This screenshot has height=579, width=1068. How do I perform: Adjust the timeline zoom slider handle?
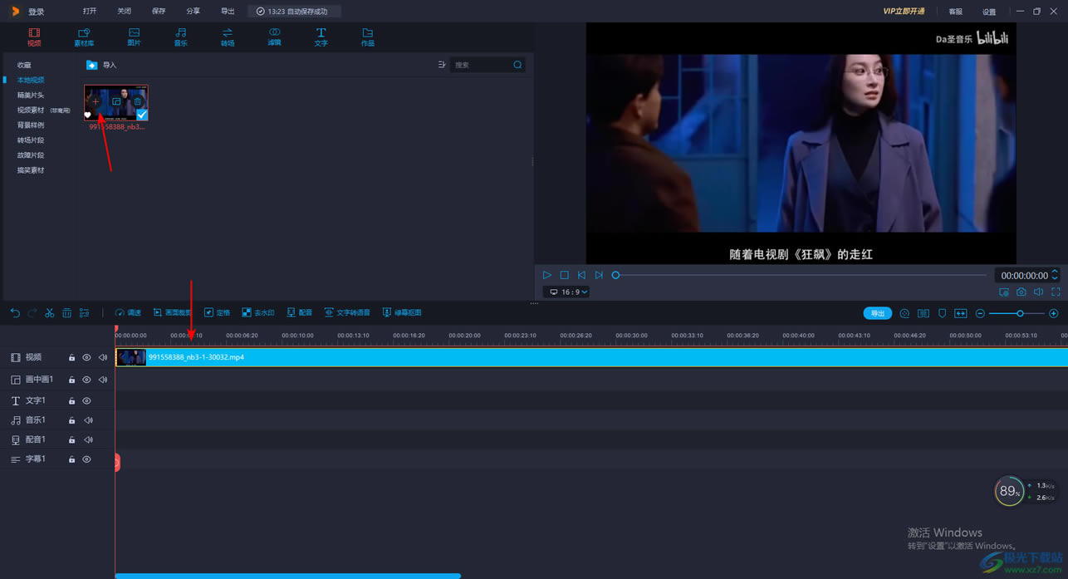(1020, 313)
